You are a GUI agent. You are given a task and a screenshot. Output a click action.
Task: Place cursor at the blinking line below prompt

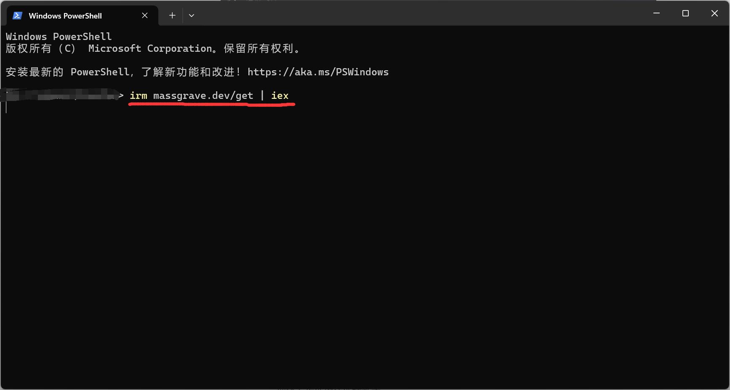pos(6,108)
